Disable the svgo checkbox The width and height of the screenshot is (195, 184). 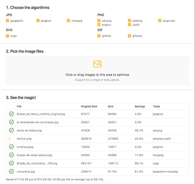pos(8,36)
